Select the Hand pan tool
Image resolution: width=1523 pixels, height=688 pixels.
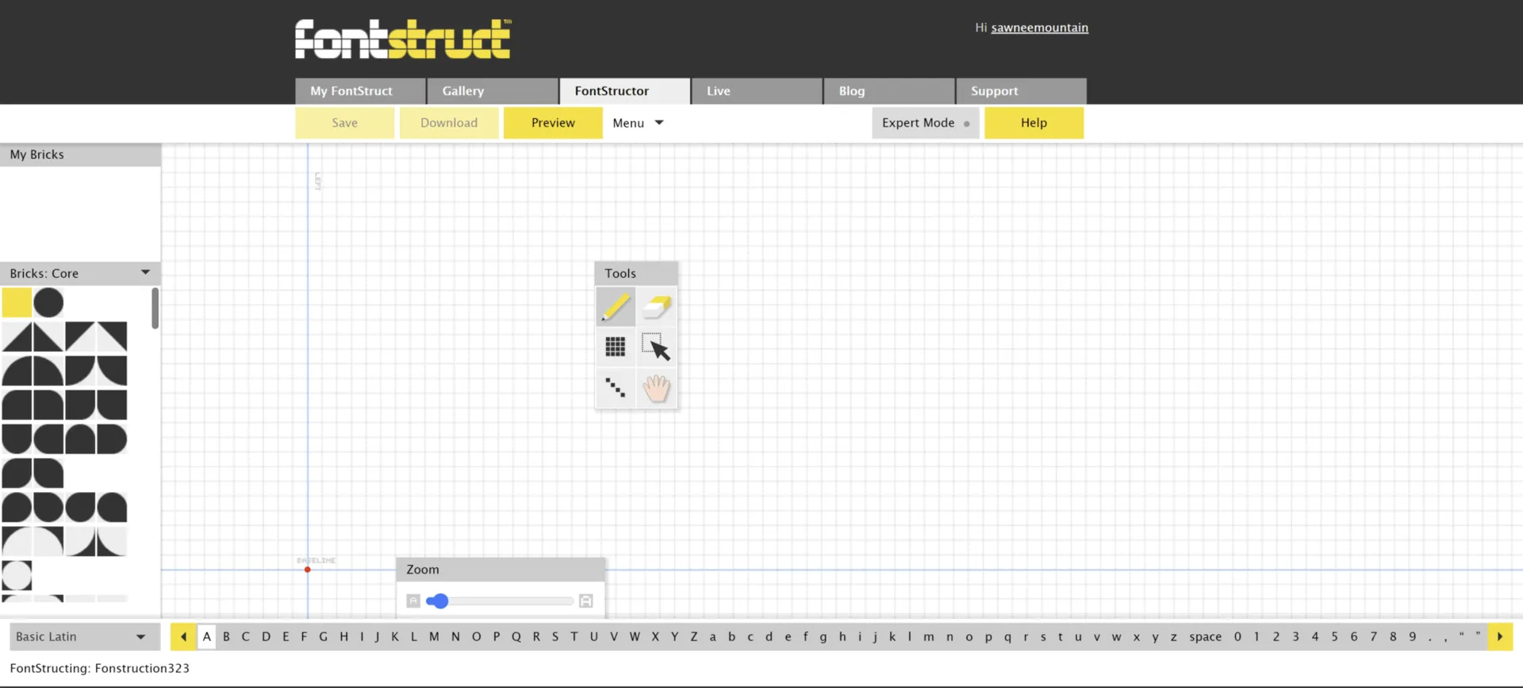click(x=657, y=388)
